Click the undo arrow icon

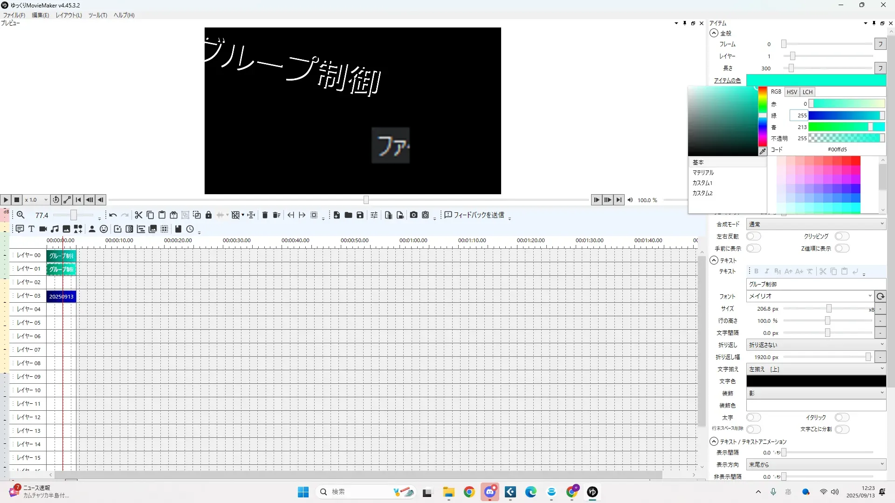pyautogui.click(x=113, y=215)
